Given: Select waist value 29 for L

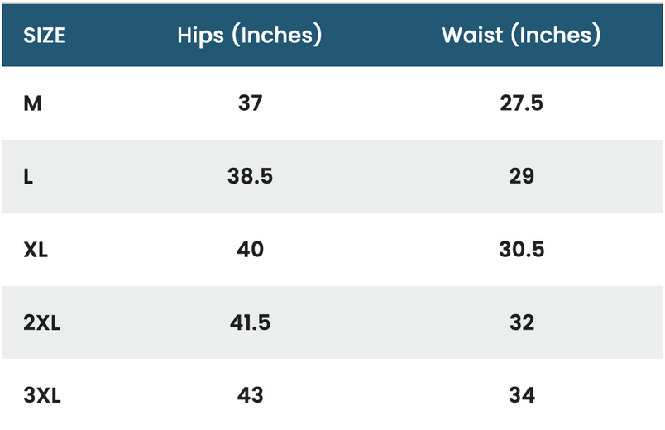Looking at the screenshot, I should [x=522, y=176].
